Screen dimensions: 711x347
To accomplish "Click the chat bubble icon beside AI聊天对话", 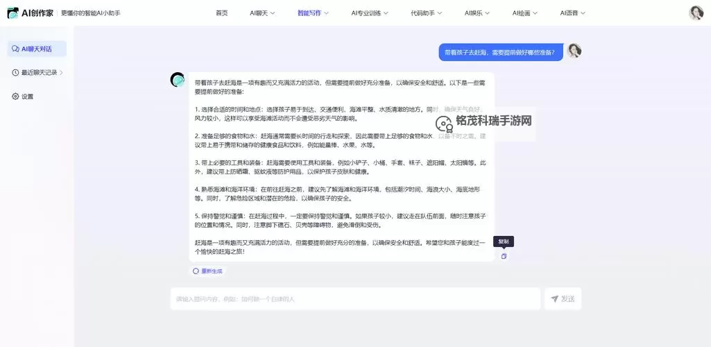I will 15,49.
